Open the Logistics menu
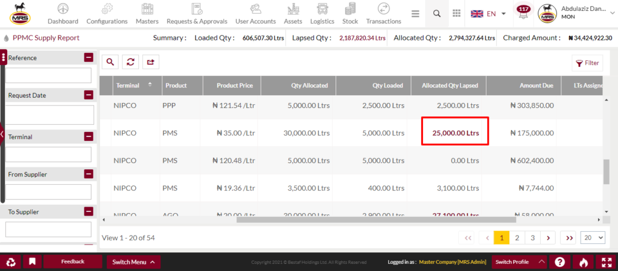 point(322,14)
